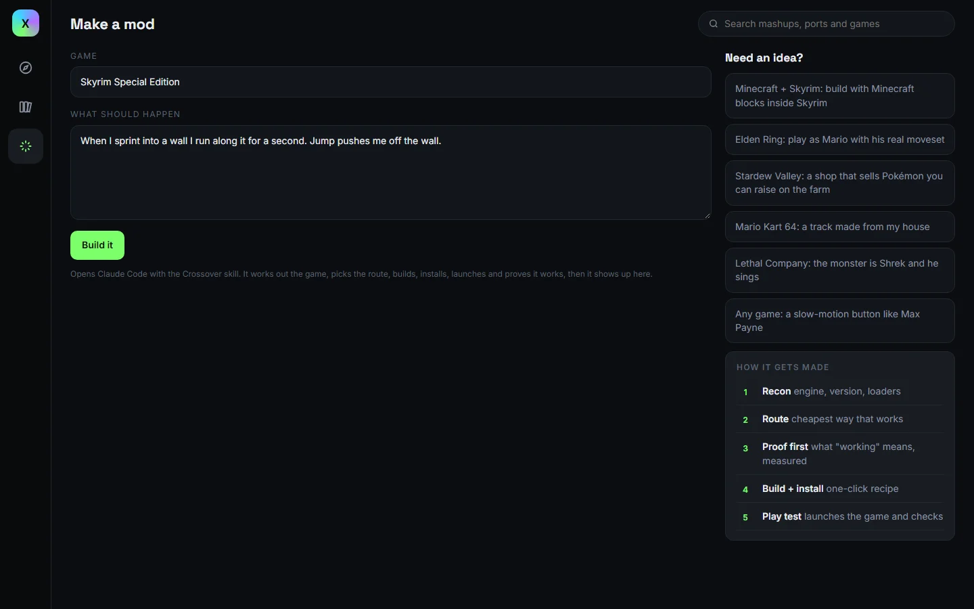The image size is (974, 609).
Task: Click into the What Should Happen text area
Action: [390, 173]
